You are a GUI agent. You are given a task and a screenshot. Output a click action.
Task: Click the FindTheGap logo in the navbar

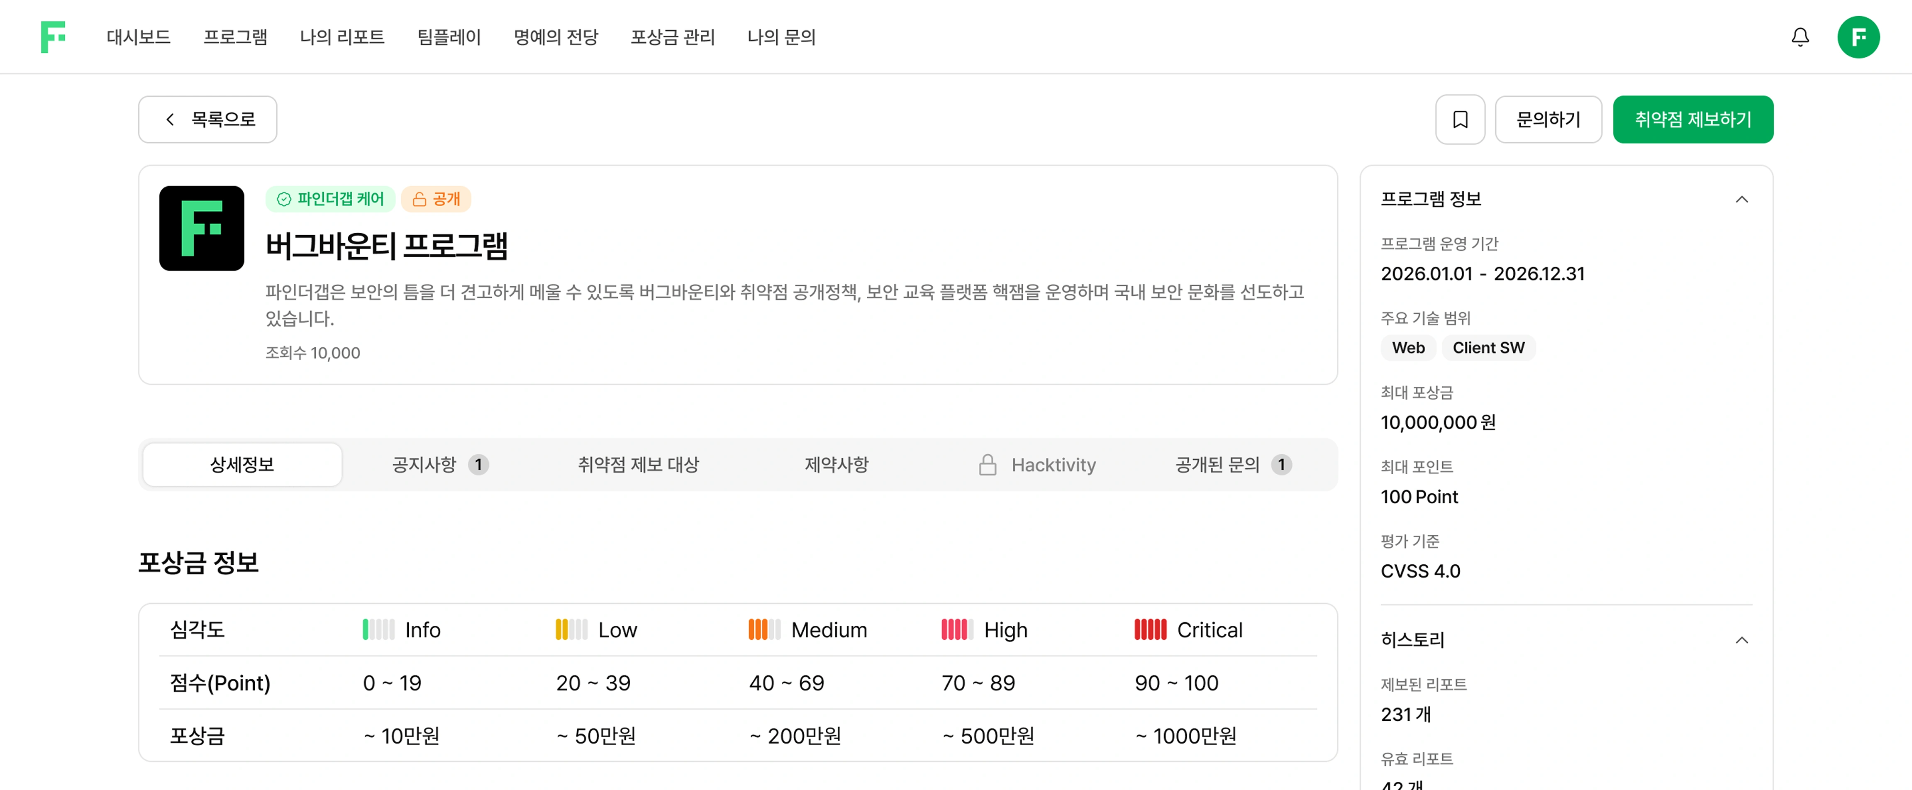53,37
